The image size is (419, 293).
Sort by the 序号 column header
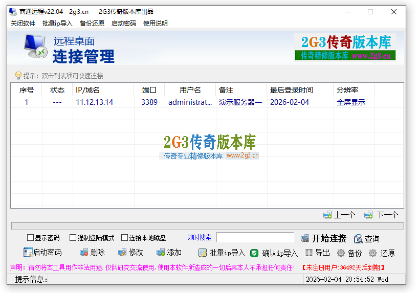(x=27, y=90)
